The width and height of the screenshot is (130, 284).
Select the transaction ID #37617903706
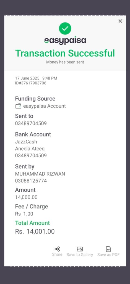(x=31, y=83)
